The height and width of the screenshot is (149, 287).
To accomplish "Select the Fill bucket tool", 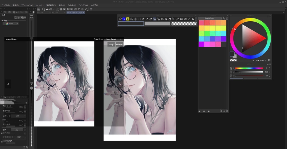I will point(166,19).
